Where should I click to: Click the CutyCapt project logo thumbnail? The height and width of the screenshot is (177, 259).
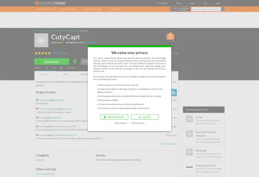(41, 40)
